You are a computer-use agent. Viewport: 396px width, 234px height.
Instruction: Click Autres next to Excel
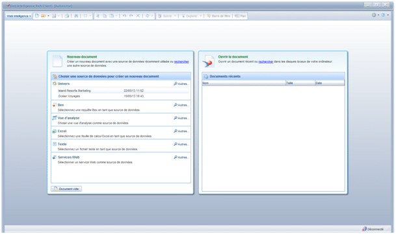coord(181,131)
